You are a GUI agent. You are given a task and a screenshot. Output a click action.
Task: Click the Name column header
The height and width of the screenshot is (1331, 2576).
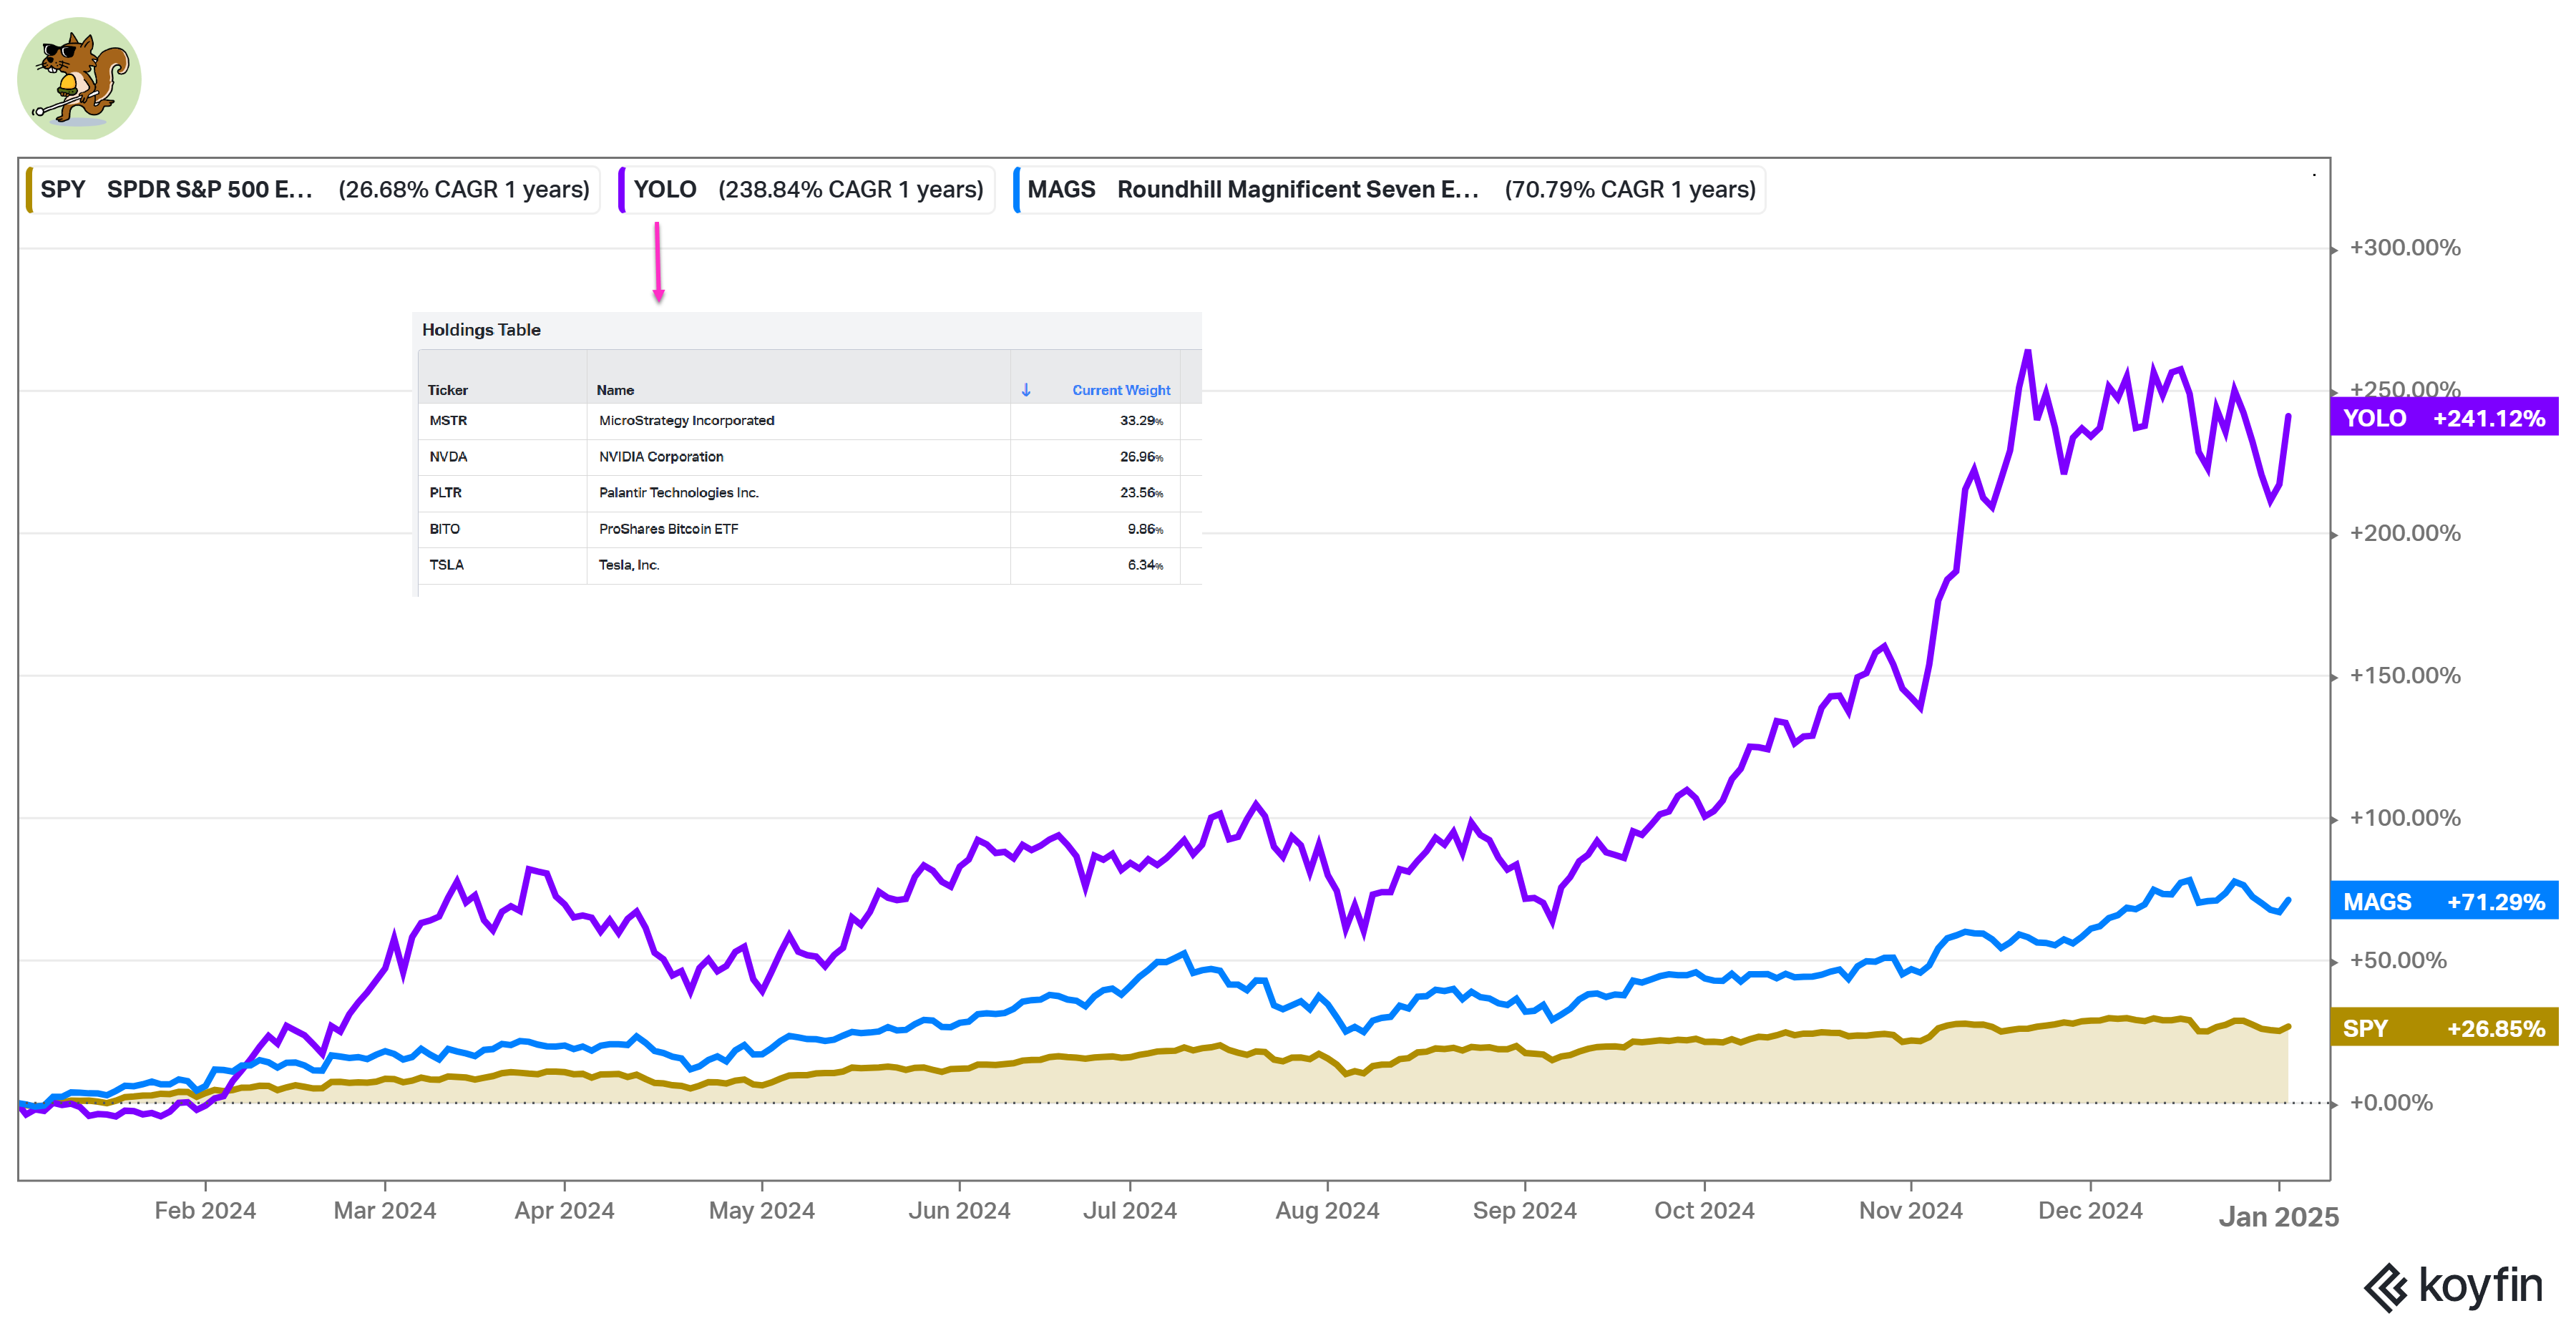click(615, 390)
